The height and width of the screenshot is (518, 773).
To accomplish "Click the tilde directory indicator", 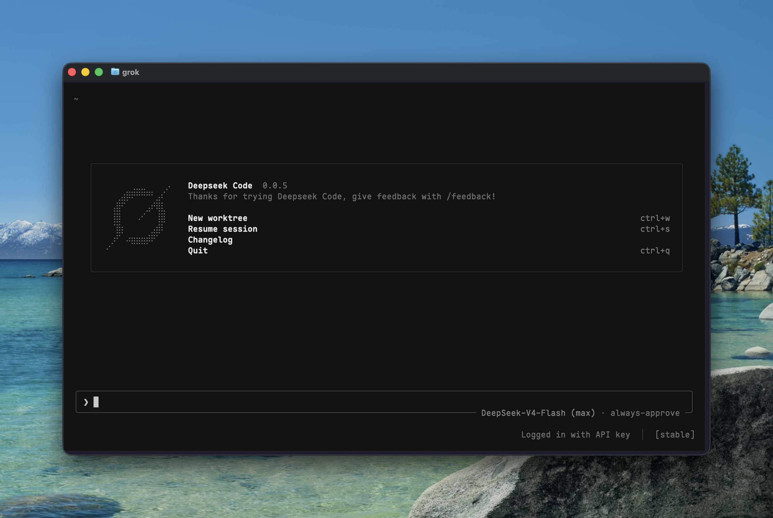I will pos(76,99).
